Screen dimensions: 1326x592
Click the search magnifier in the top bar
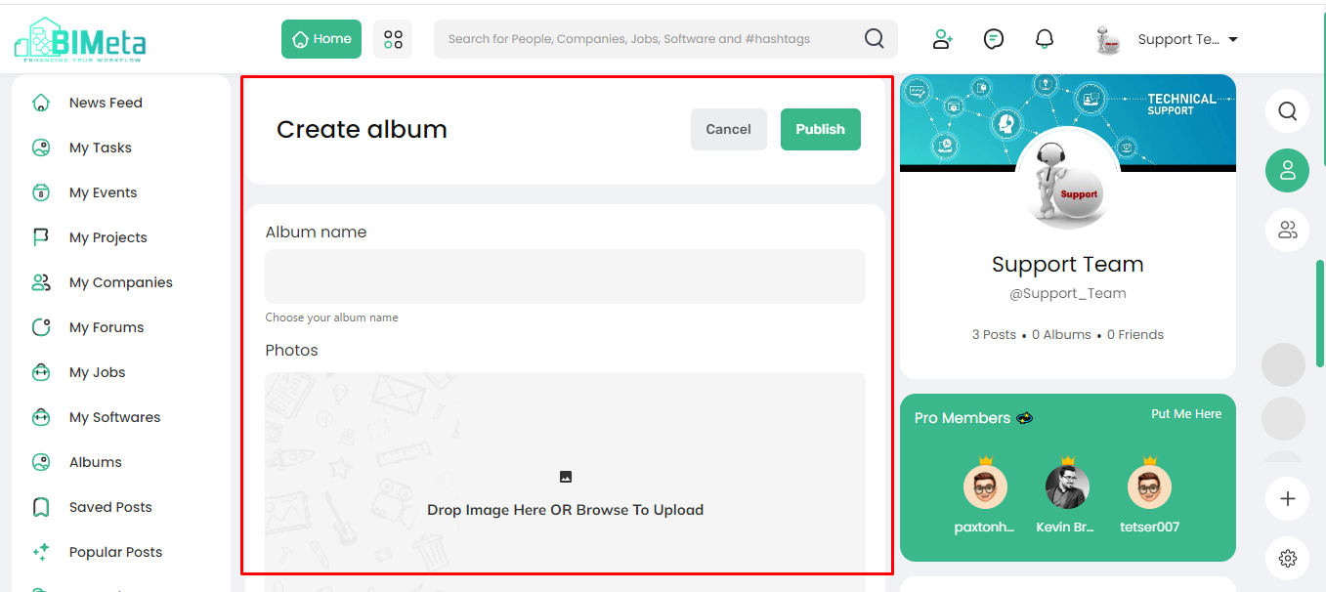coord(875,39)
